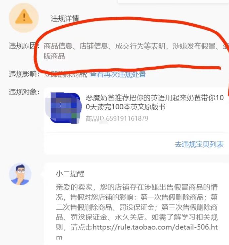Click the 亲爱的卖家 reminder paragraph

(137, 212)
